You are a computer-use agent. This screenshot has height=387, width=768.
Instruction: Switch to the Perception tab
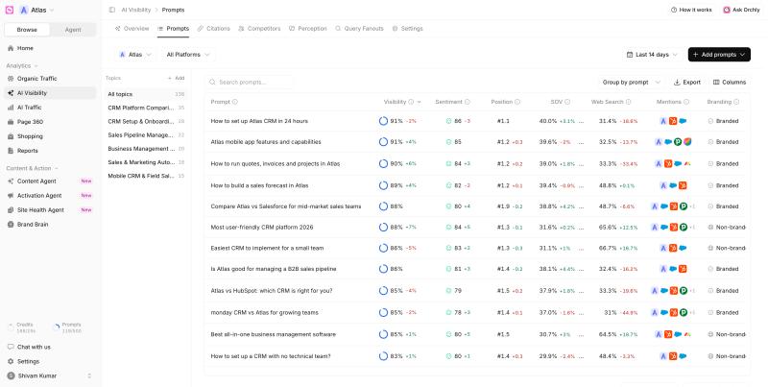[307, 29]
